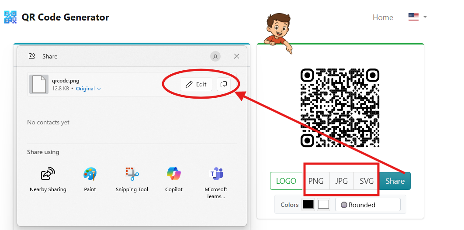Click the 'Share using' heading
Screen dimensions: 464x230
(43, 152)
